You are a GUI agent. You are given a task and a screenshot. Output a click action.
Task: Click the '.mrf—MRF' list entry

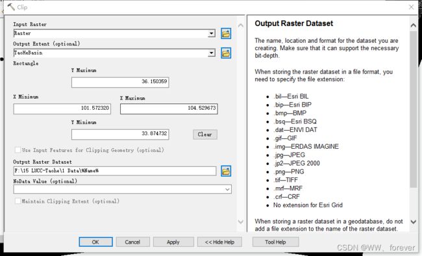point(288,188)
